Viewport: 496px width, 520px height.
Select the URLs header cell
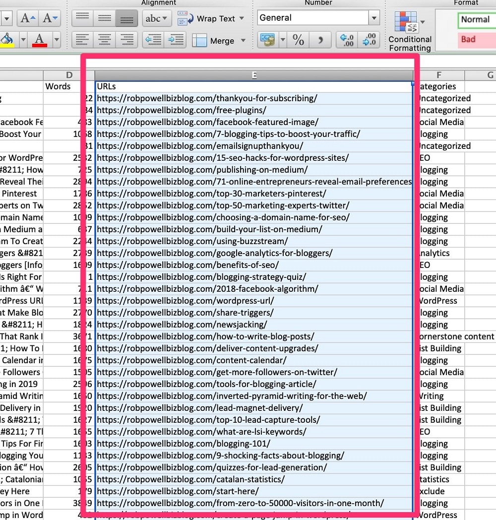[254, 86]
